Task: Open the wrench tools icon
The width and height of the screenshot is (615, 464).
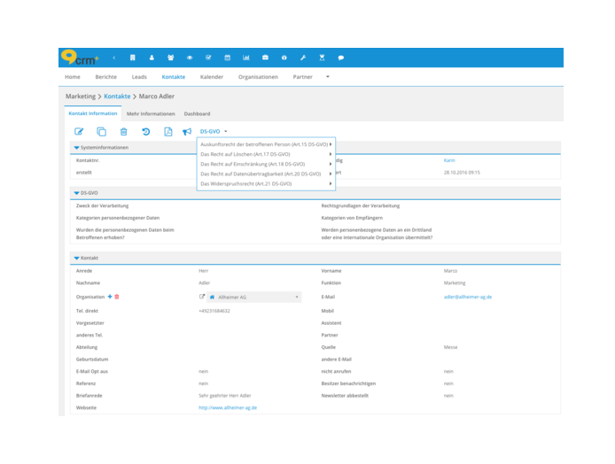Action: tap(303, 58)
